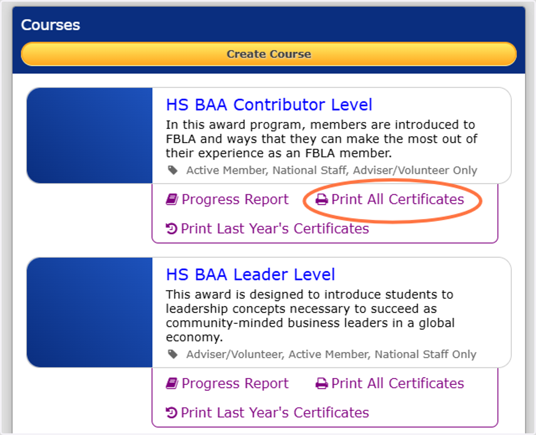The width and height of the screenshot is (536, 435).
Task: Click the 'Active Member, National Staff, Adviser/Volunteer Only' tag text
Action: click(x=332, y=170)
